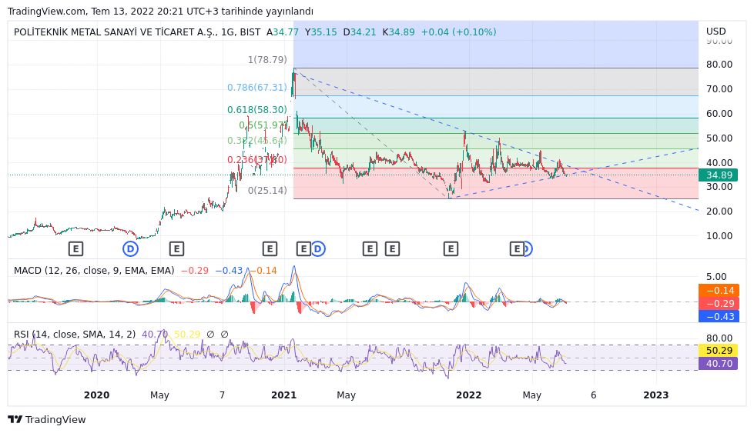The width and height of the screenshot is (754, 433).
Task: Click the red MACD histogram tag −0.29
Action: tap(719, 303)
